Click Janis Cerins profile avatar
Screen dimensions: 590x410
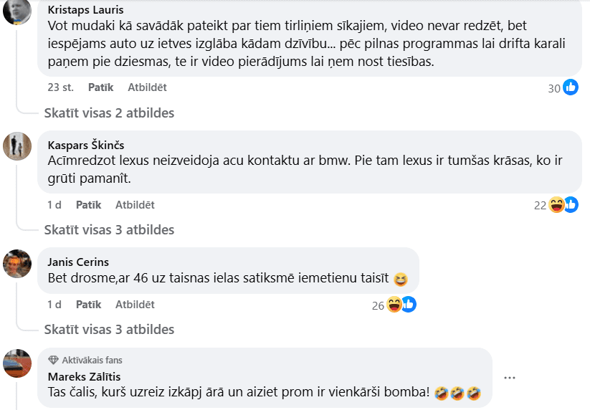click(16, 263)
